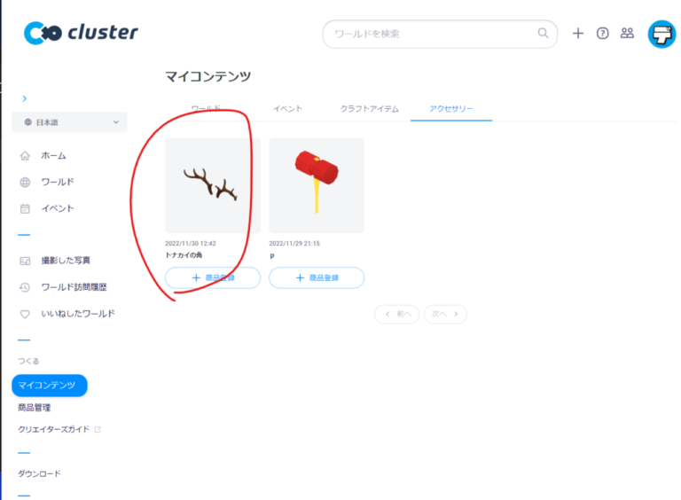Expand the sidebar with the chevron arrow
This screenshot has width=681, height=500.
click(24, 98)
